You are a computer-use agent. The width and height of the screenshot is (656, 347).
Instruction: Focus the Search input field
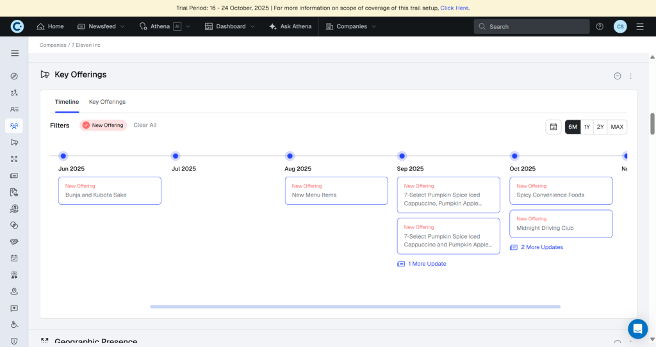point(532,26)
